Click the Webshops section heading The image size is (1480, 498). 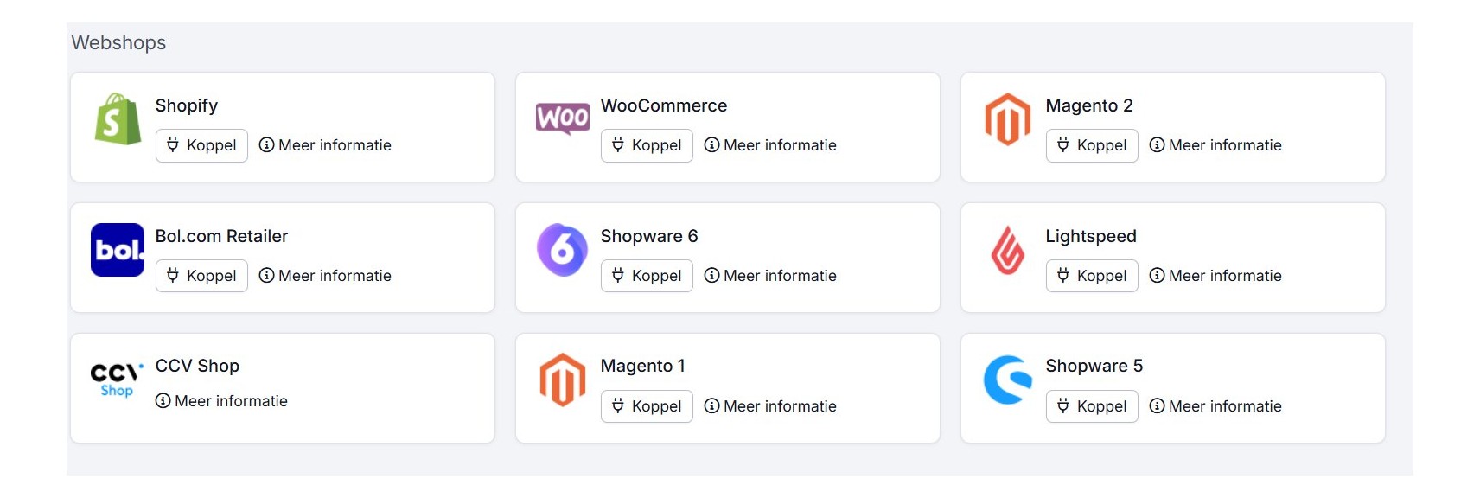tap(118, 42)
